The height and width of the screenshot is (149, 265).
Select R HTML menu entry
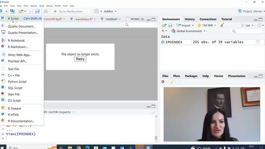[x=21, y=115]
